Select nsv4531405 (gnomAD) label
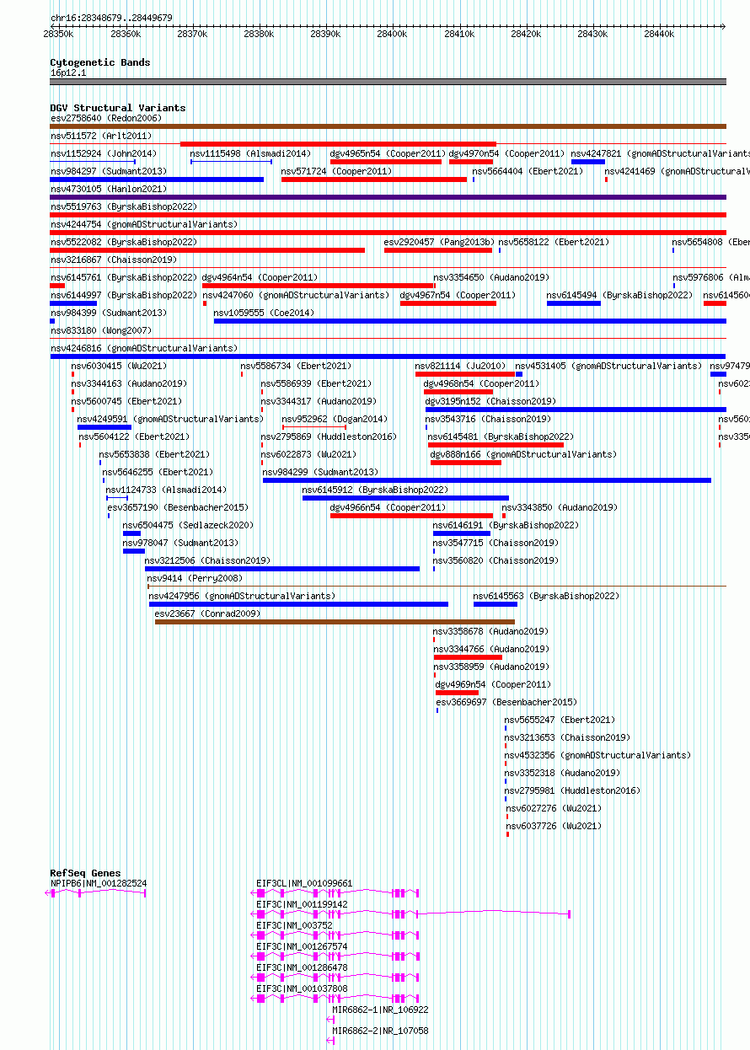This screenshot has height=1050, width=750. pyautogui.click(x=608, y=366)
